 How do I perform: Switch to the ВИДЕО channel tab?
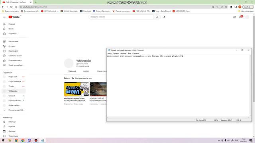[86, 71]
